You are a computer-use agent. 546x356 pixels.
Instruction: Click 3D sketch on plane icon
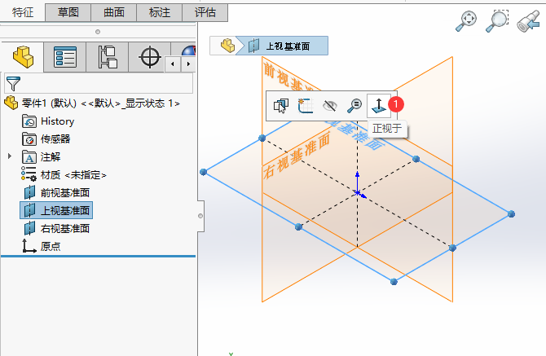click(x=306, y=105)
